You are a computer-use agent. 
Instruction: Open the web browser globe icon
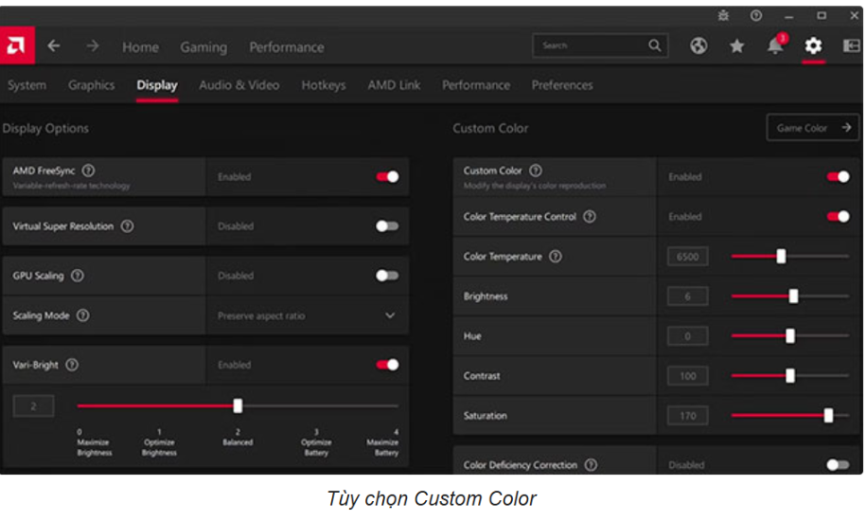[x=699, y=45]
